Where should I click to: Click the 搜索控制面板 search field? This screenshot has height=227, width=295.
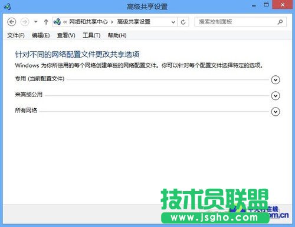click(x=240, y=22)
